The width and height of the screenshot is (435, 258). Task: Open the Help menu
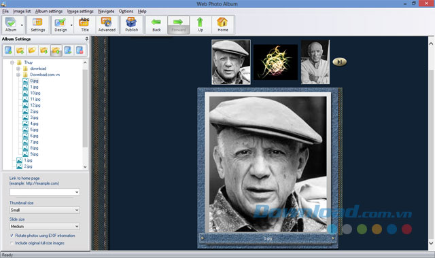coord(142,11)
